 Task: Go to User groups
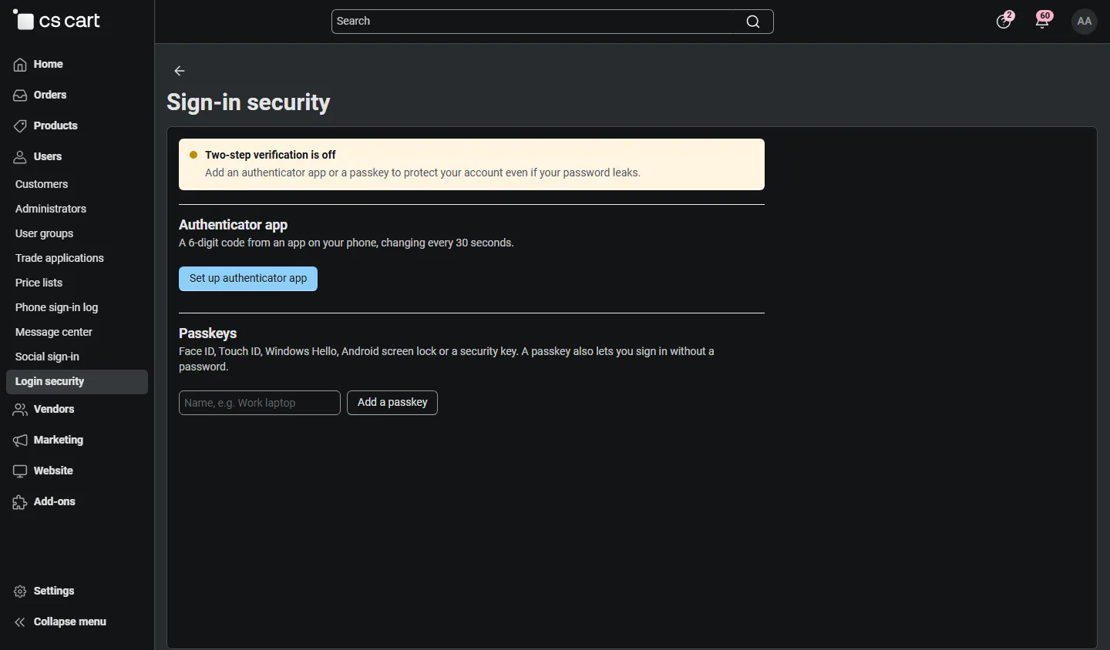45,234
